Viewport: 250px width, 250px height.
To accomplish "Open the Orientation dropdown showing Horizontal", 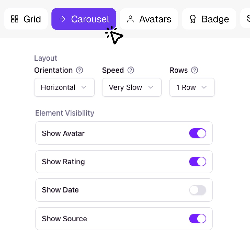I will point(64,87).
